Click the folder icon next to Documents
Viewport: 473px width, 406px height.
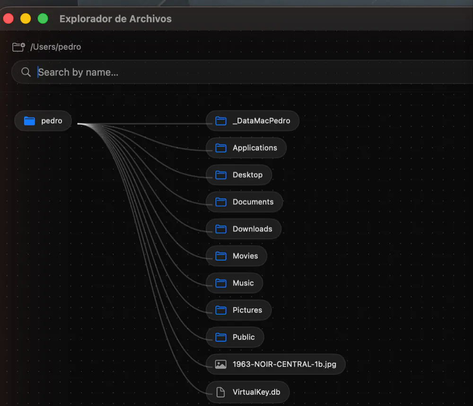(x=221, y=202)
